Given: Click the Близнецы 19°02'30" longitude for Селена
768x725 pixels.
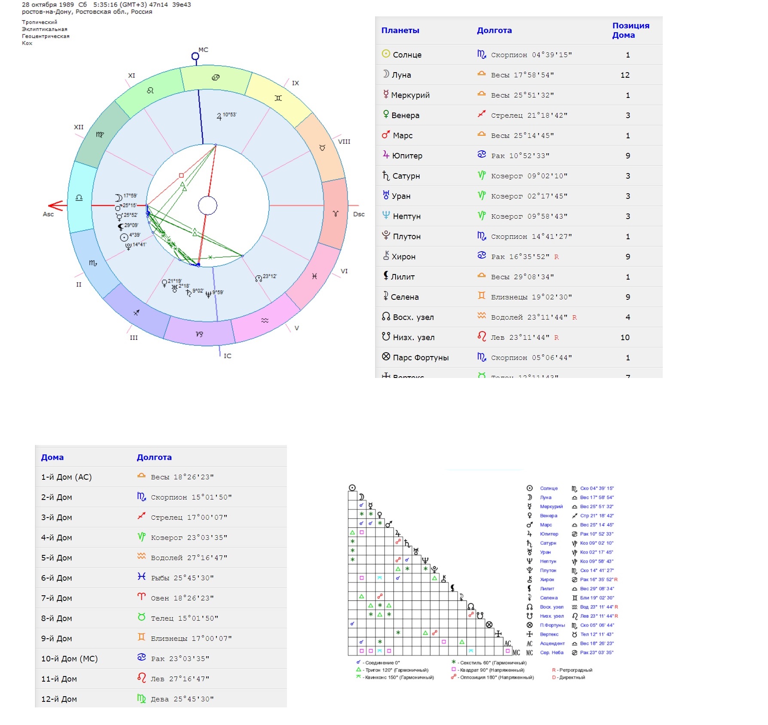Looking at the screenshot, I should (531, 297).
